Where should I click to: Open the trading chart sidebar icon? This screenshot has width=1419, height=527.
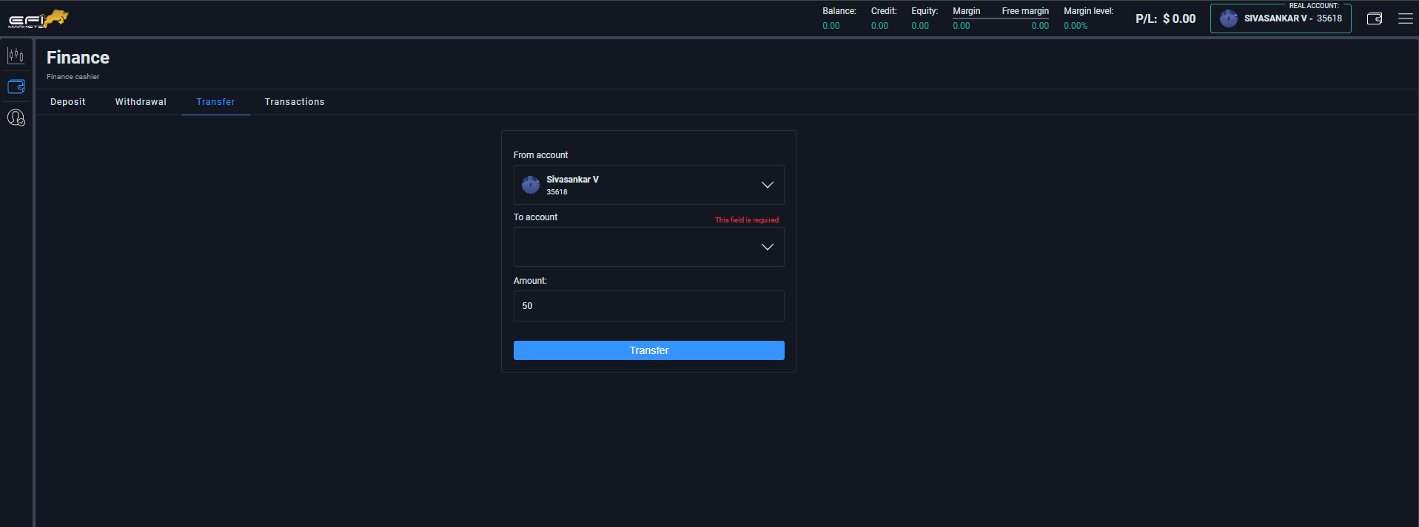pyautogui.click(x=16, y=55)
